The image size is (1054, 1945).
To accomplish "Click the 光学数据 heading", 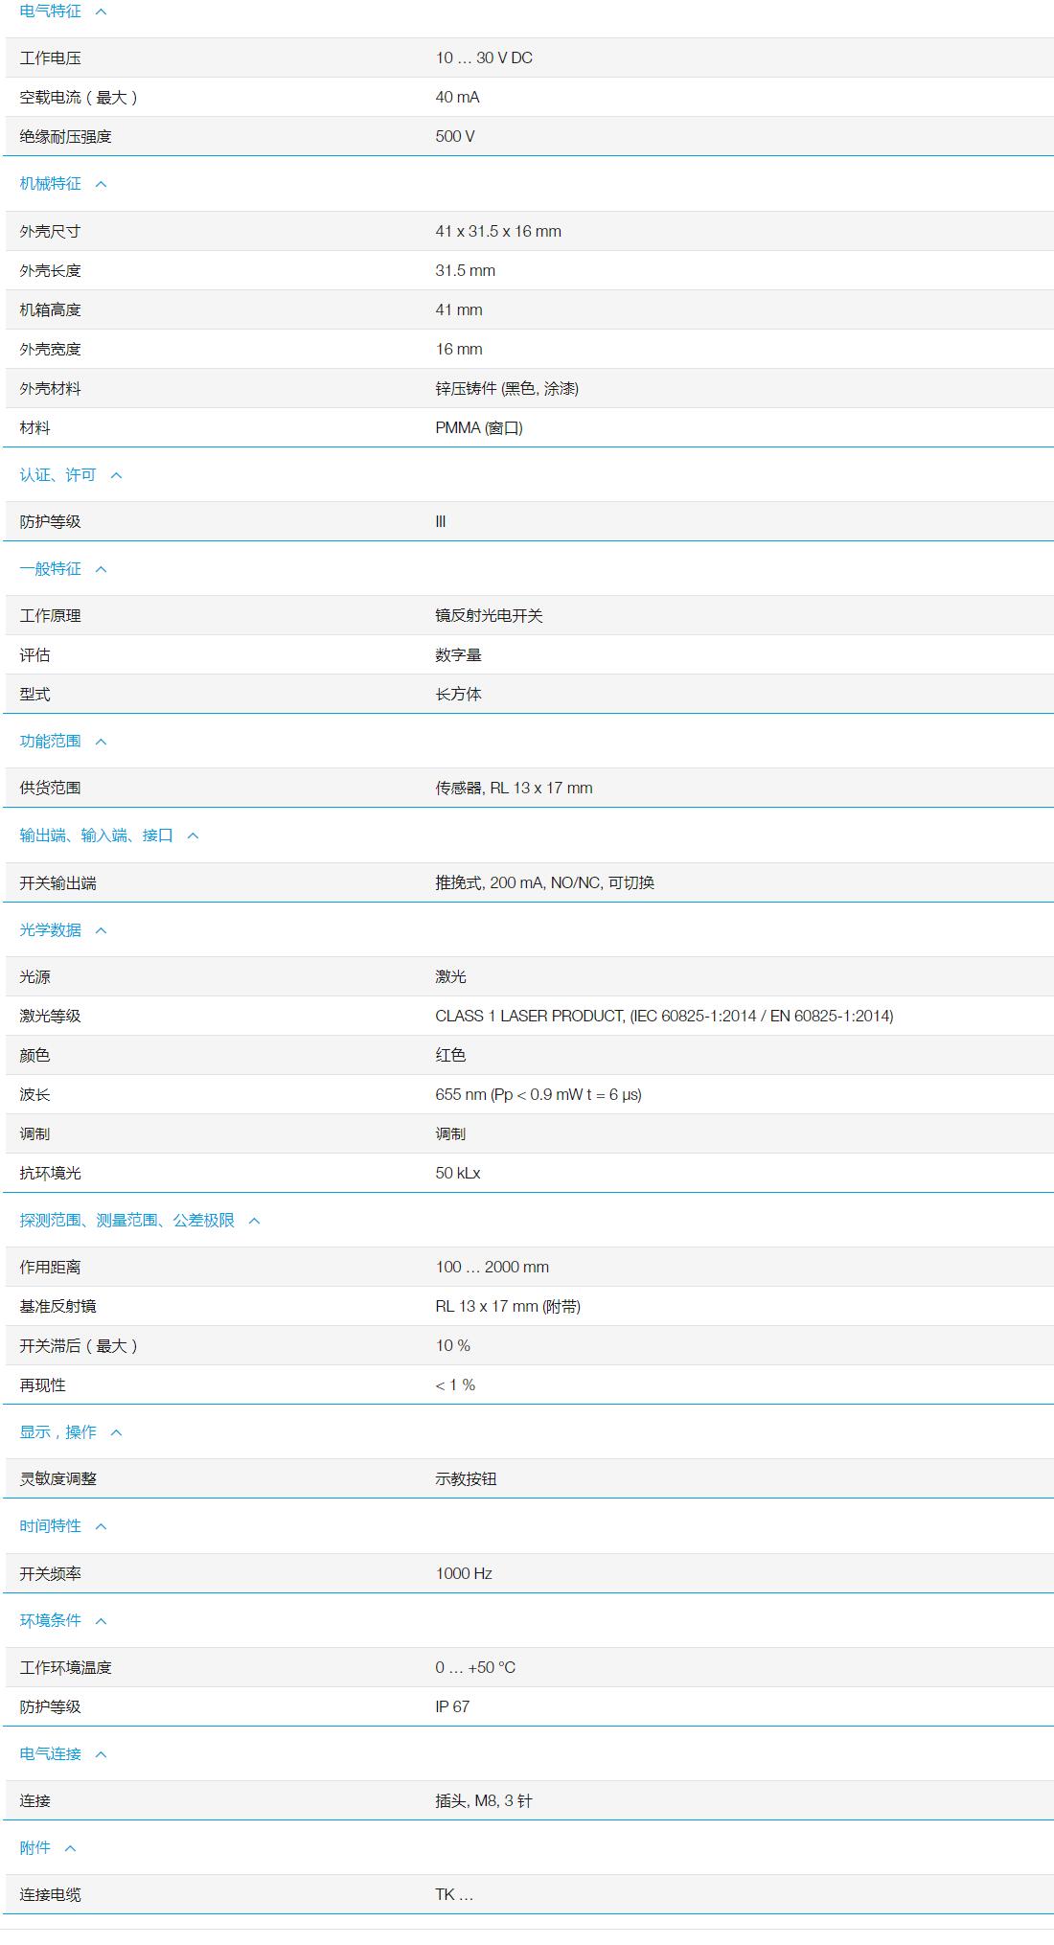I will pos(50,930).
